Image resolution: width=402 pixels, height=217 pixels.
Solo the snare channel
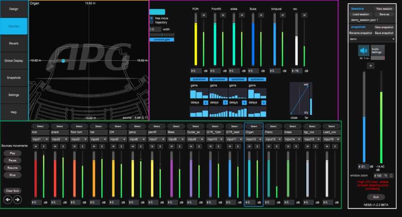63,146
